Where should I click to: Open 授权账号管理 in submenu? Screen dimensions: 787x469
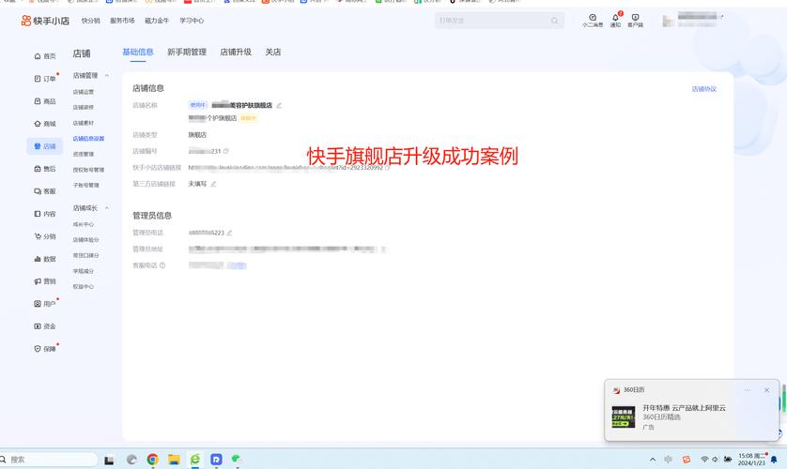(x=88, y=170)
